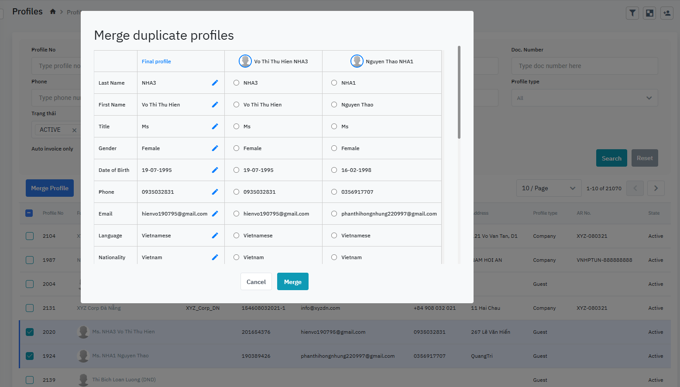Open the filter icon in top toolbar
This screenshot has width=680, height=387.
(x=632, y=13)
